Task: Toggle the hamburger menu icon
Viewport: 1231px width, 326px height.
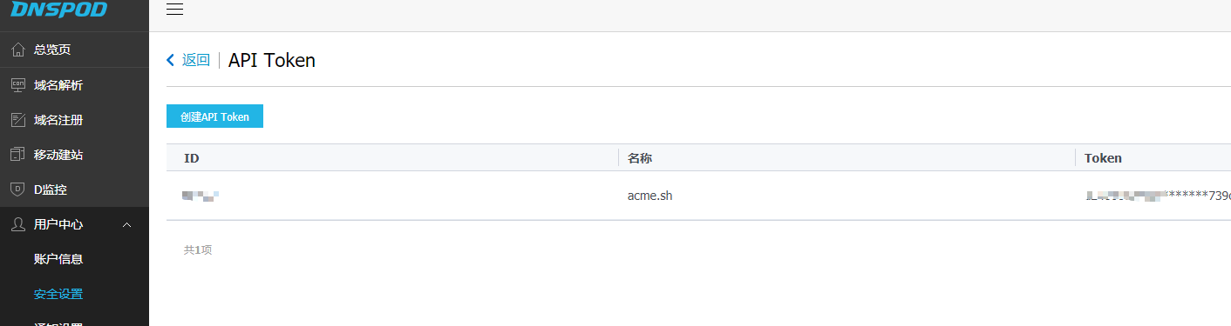Action: click(x=174, y=10)
